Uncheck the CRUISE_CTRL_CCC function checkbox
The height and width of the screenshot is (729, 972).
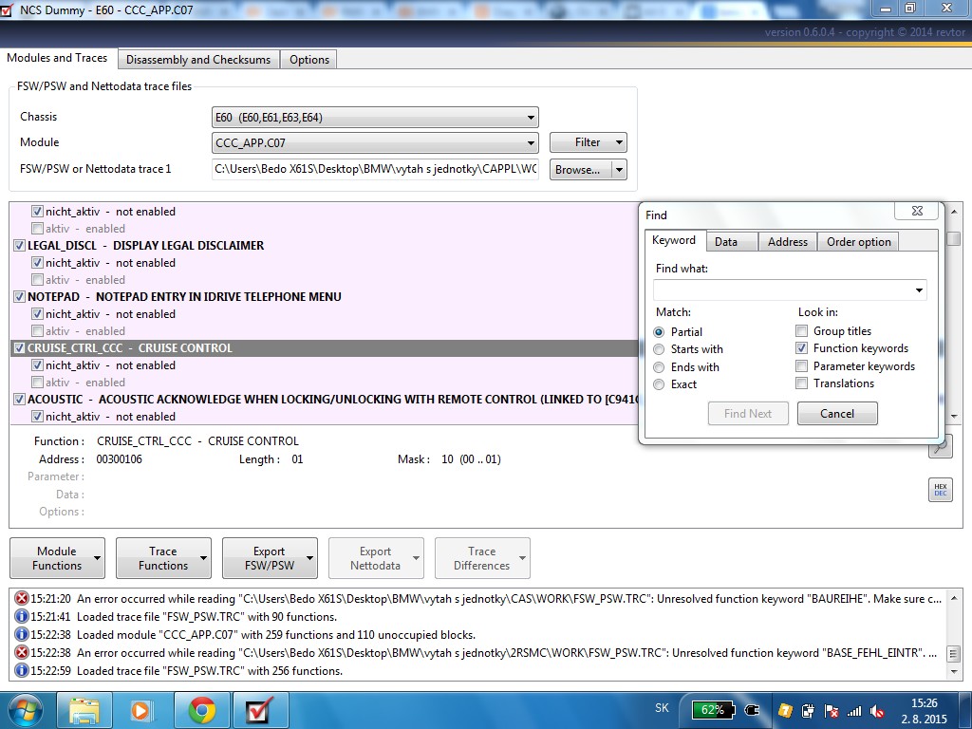coord(19,347)
